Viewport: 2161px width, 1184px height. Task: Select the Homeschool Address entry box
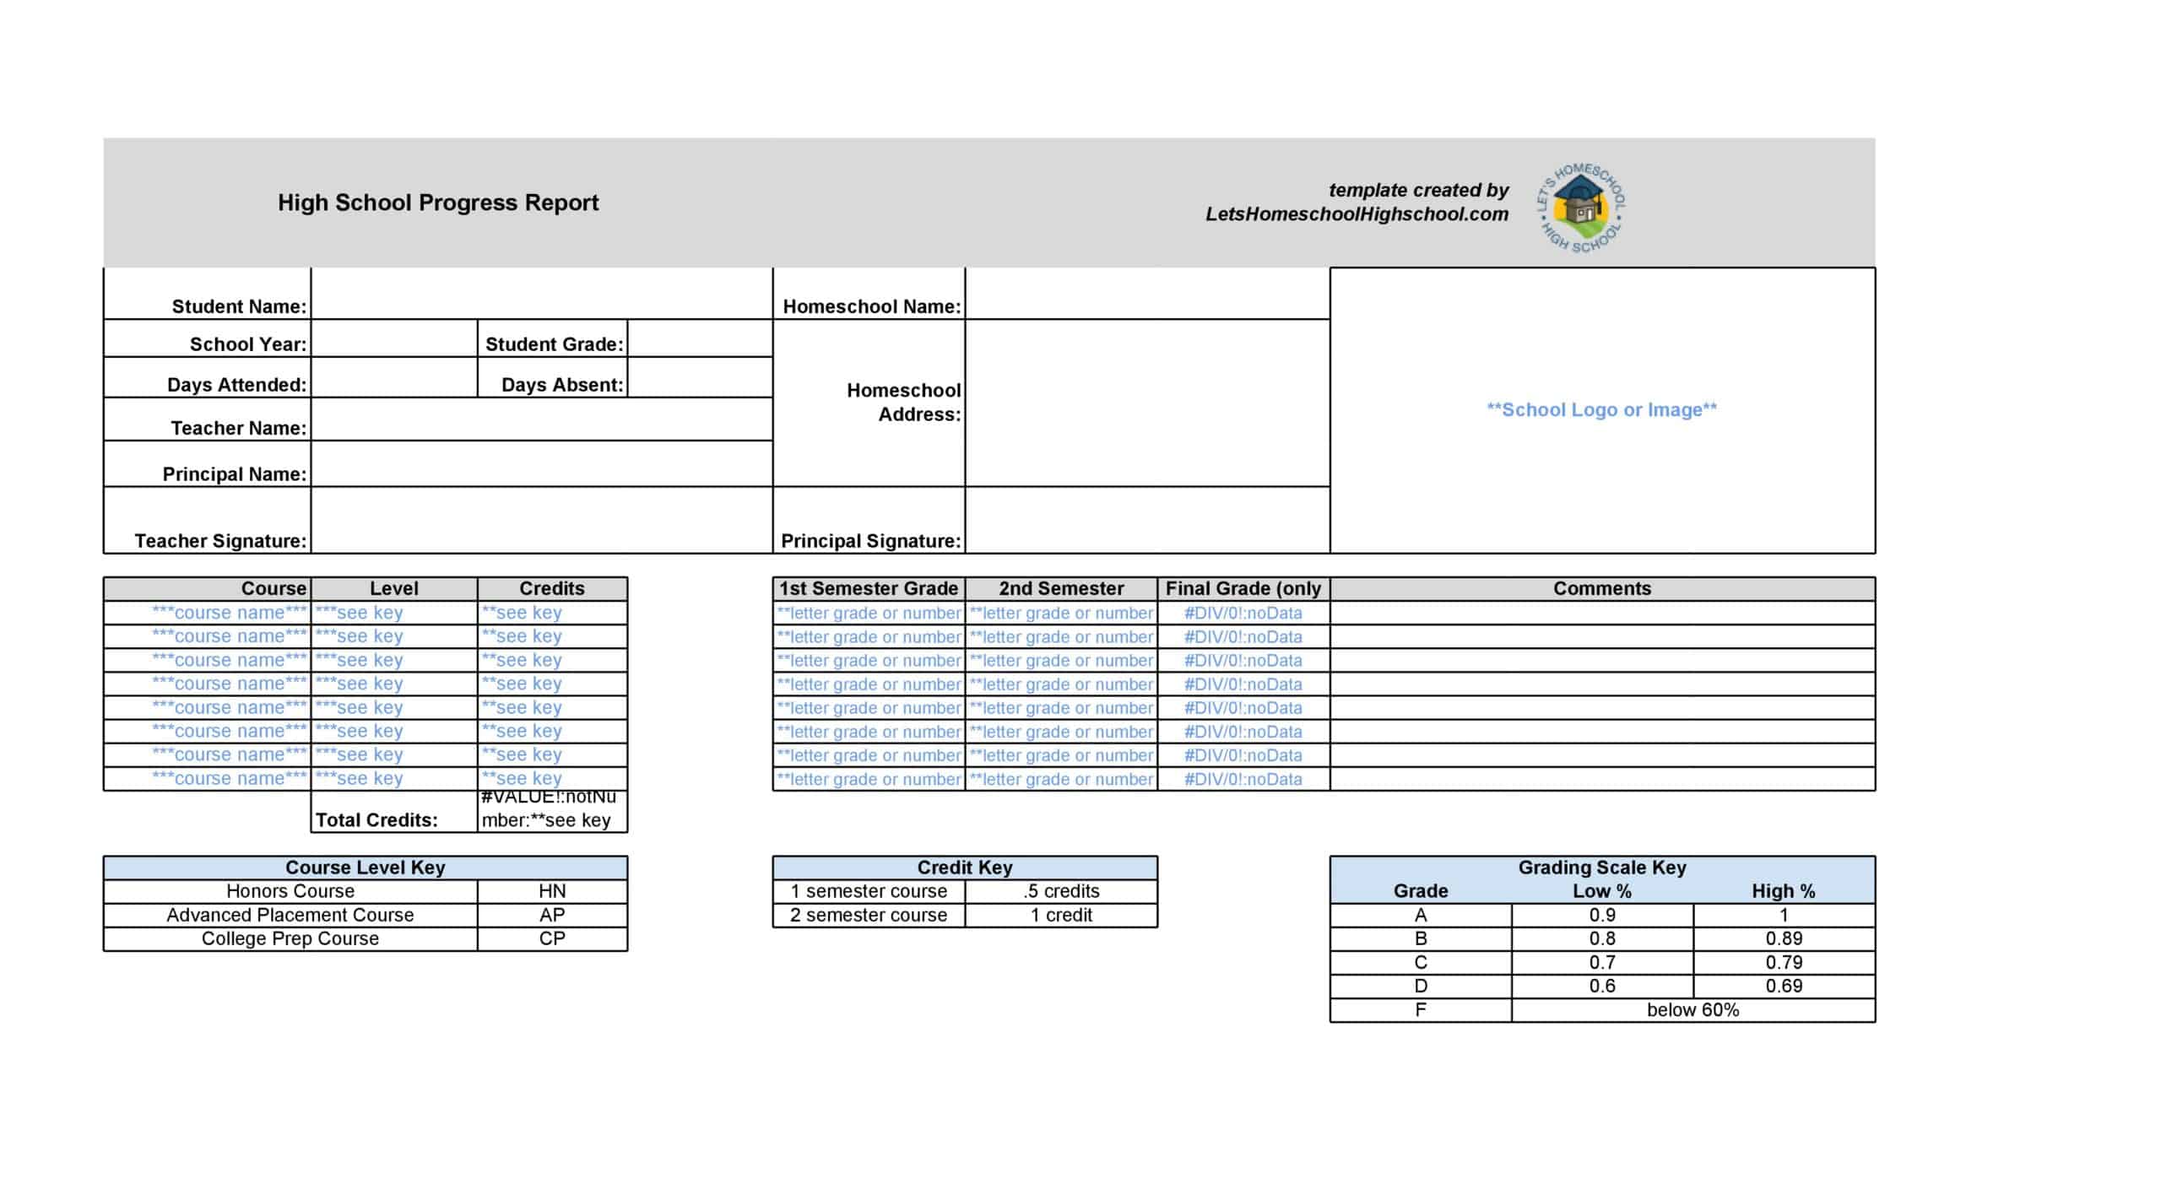coord(1147,403)
